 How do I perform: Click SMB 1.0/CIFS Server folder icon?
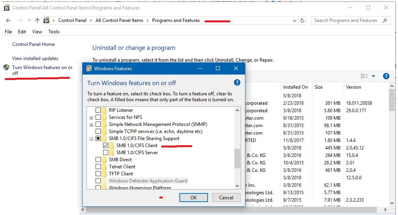112,153
